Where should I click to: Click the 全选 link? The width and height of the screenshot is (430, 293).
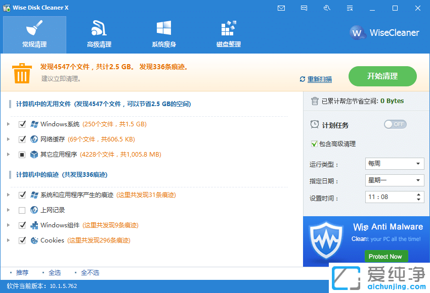tap(55, 273)
